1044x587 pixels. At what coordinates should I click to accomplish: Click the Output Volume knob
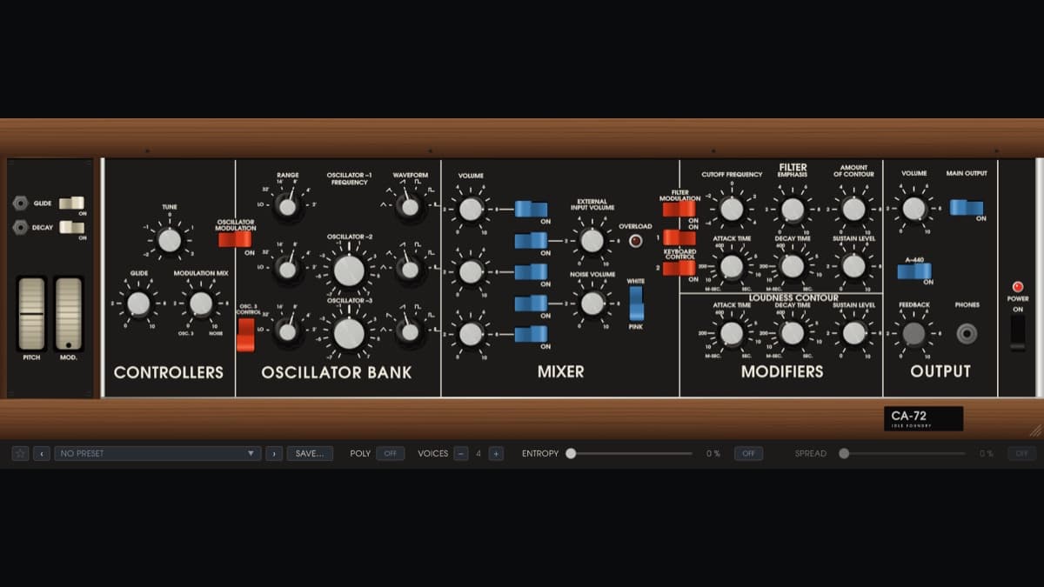click(x=913, y=209)
